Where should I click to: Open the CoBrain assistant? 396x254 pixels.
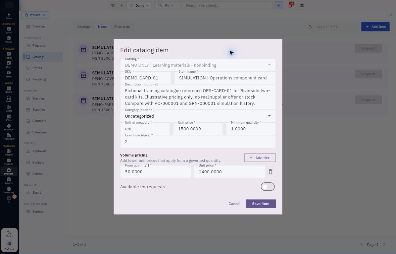(9, 246)
